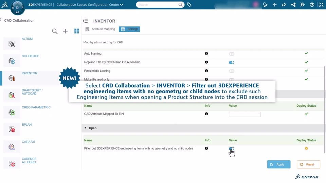This screenshot has width=326, height=183.
Task: Click the DRAFTSIGHT / AUTOCAD connector icon
Action: coord(12,95)
